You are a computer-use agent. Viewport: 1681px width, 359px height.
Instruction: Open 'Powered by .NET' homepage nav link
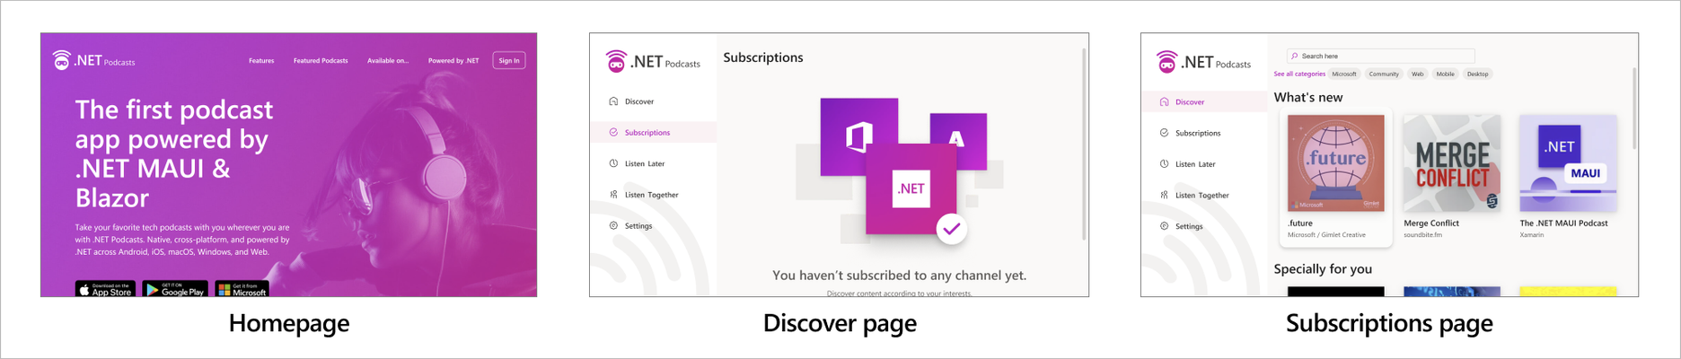(x=453, y=61)
